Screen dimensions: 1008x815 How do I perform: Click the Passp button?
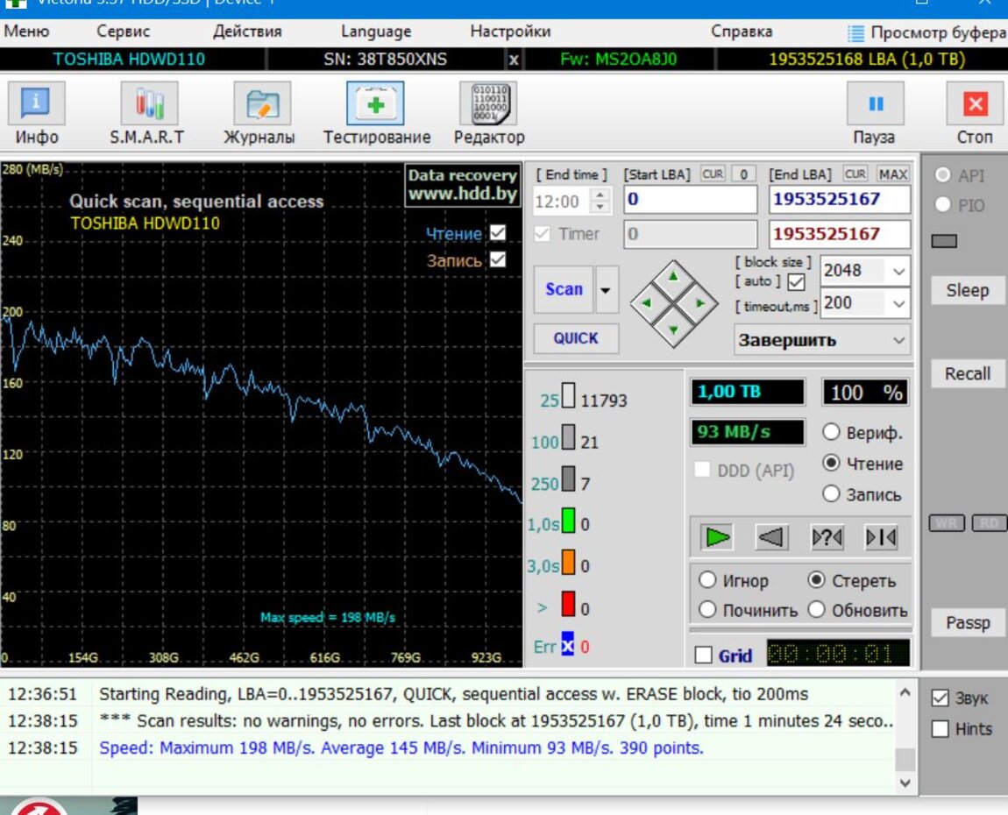[x=968, y=623]
